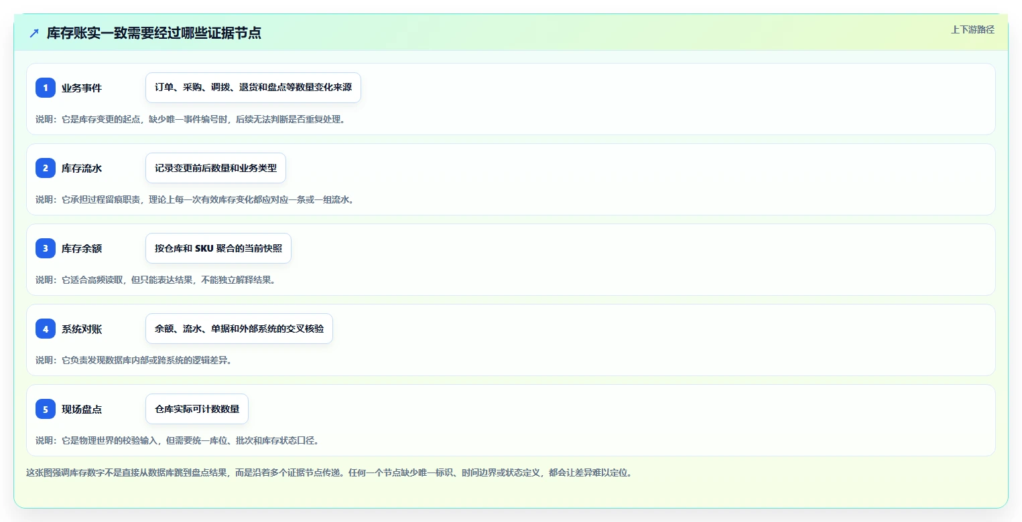Viewport: 1022px width, 522px height.
Task: Click the note starting 说明：它承担过程留痕职责
Action: pyautogui.click(x=194, y=199)
